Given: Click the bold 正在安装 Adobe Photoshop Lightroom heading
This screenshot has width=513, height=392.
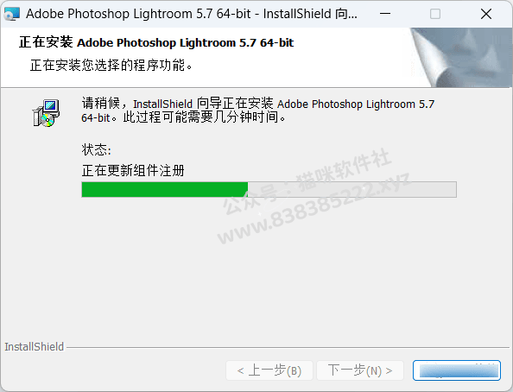Looking at the screenshot, I should point(156,42).
